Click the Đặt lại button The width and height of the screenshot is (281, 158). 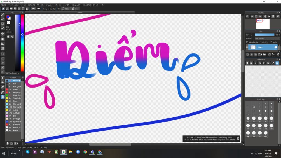[x=66, y=9]
